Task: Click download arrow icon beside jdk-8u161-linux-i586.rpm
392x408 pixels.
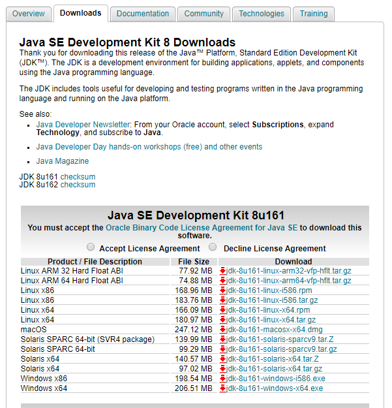Action: tap(222, 290)
